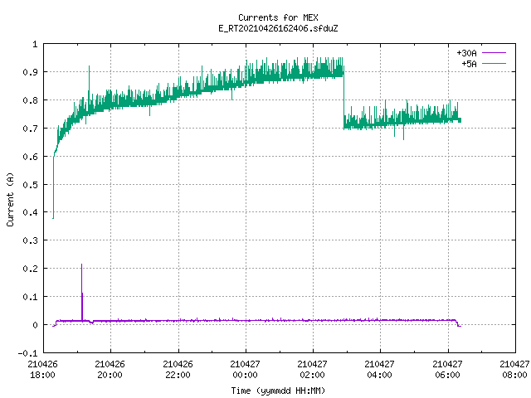The height and width of the screenshot is (398, 531).
Task: Click the x-axis label 210427 04:00
Action: [x=380, y=370]
